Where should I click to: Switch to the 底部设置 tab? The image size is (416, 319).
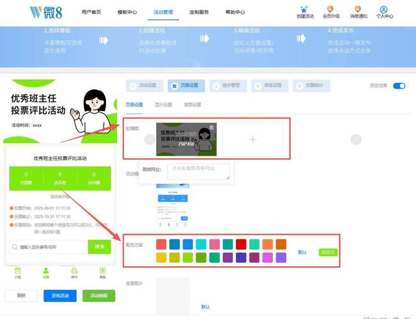point(192,105)
